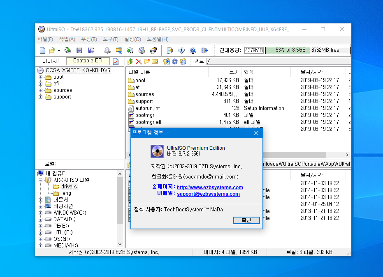Select the drivers folder in local tree

click(x=69, y=187)
